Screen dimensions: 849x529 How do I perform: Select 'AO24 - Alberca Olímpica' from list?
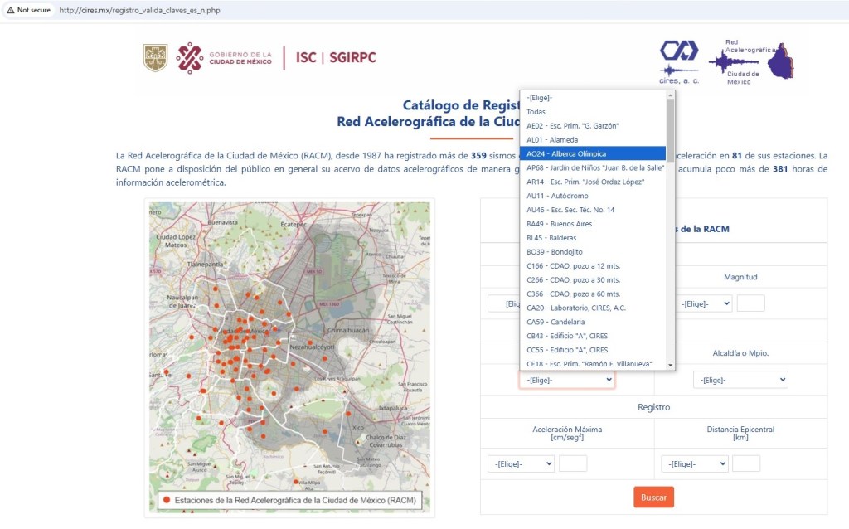[592, 153]
